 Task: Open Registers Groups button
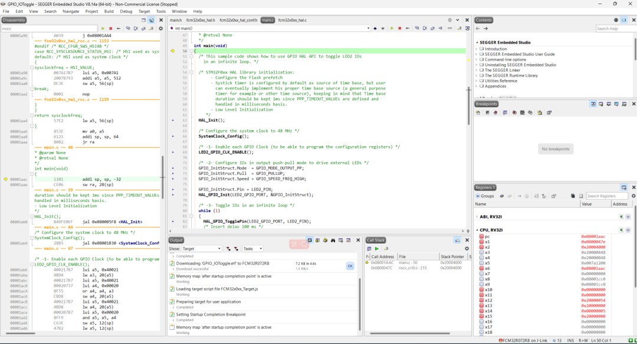pos(485,196)
